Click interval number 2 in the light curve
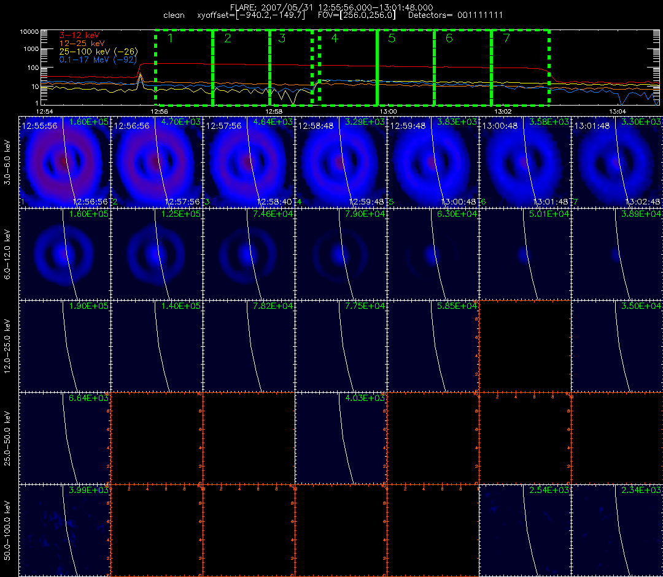Viewport: 663px width, 577px height. [x=228, y=39]
